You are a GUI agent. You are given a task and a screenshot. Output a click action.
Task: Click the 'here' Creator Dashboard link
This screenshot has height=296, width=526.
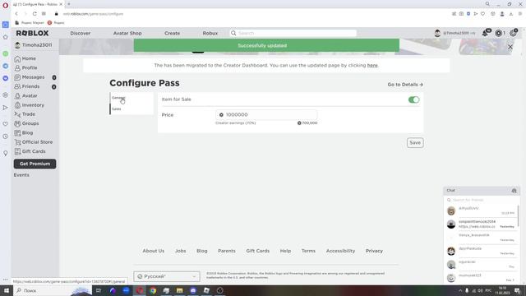[x=372, y=65]
